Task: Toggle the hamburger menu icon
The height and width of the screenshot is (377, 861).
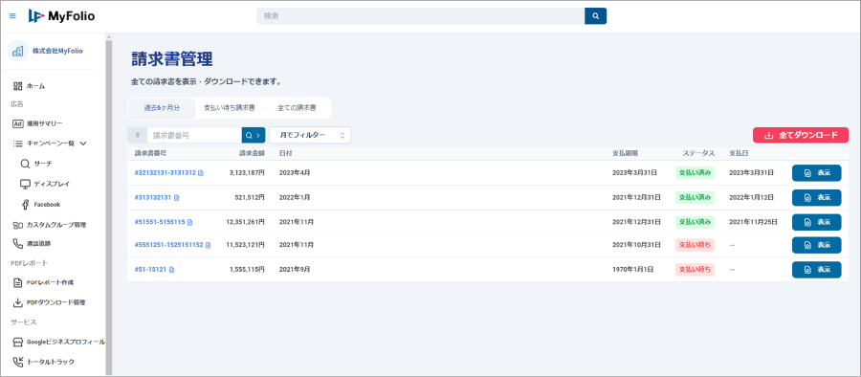Action: pyautogui.click(x=12, y=16)
